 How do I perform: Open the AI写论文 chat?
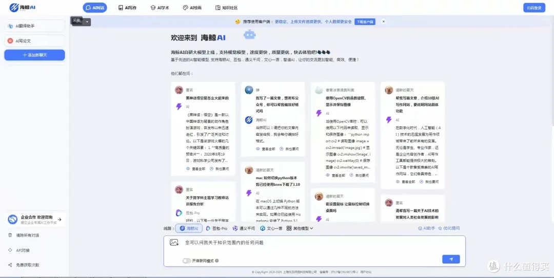coord(35,41)
